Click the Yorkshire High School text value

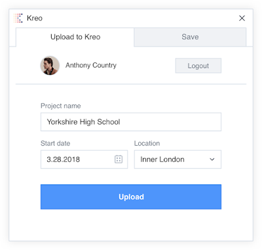[x=84, y=122]
